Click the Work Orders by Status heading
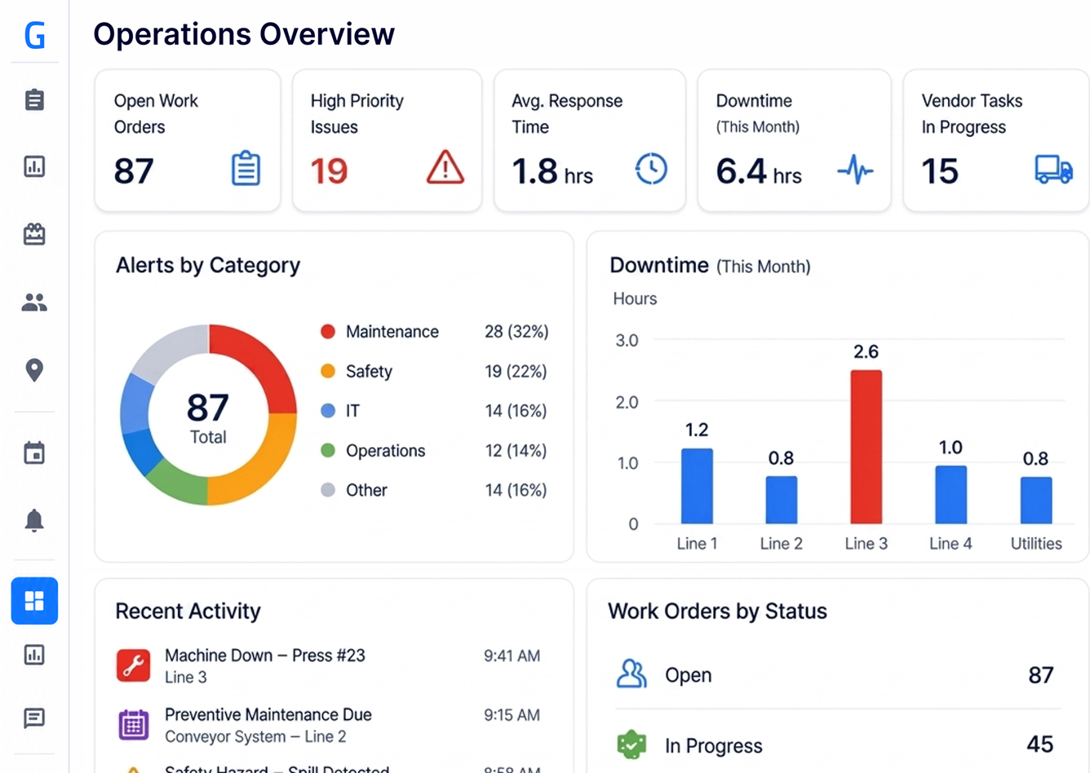The height and width of the screenshot is (773, 1090). [x=717, y=611]
